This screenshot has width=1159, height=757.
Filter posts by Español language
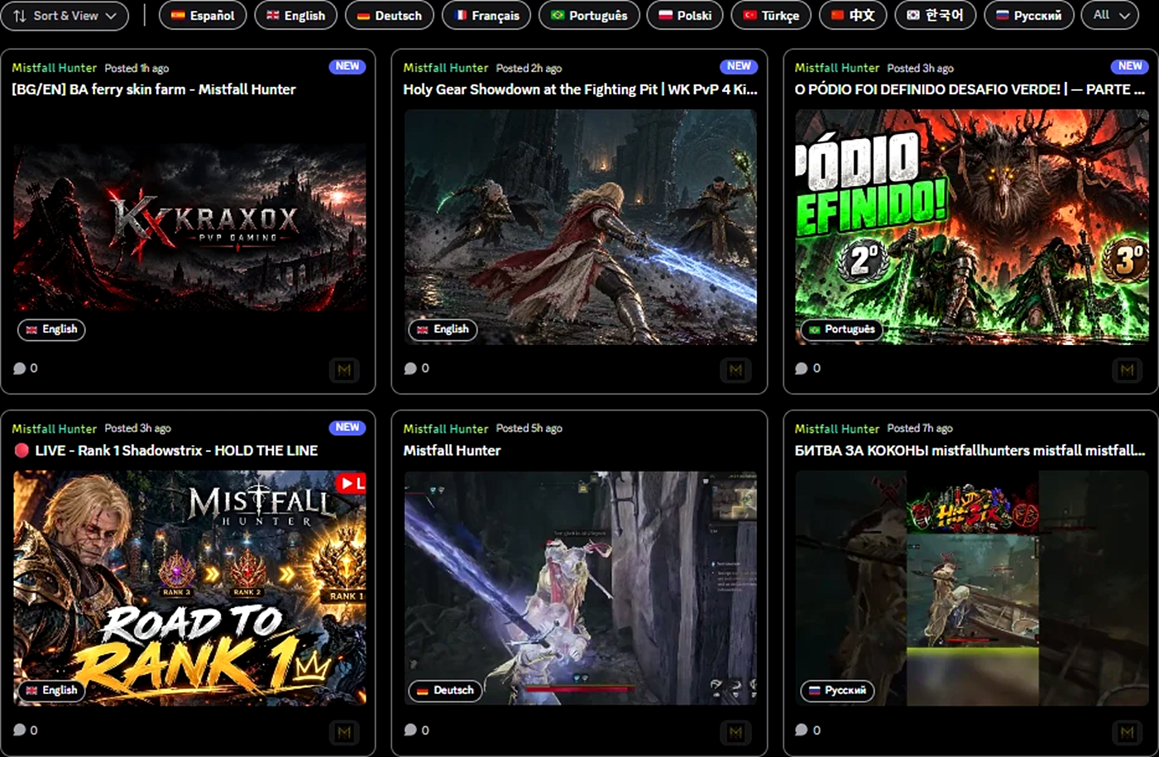(203, 16)
